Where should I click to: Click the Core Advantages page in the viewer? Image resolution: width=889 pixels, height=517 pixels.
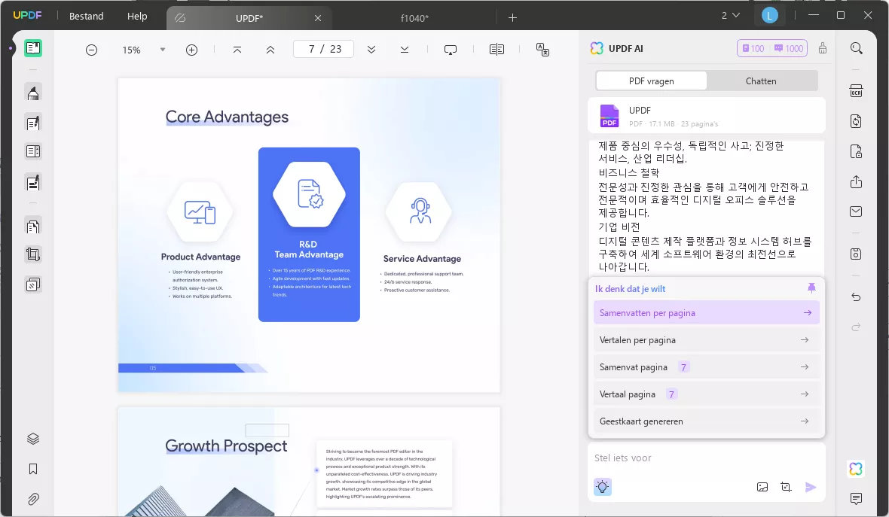(309, 235)
